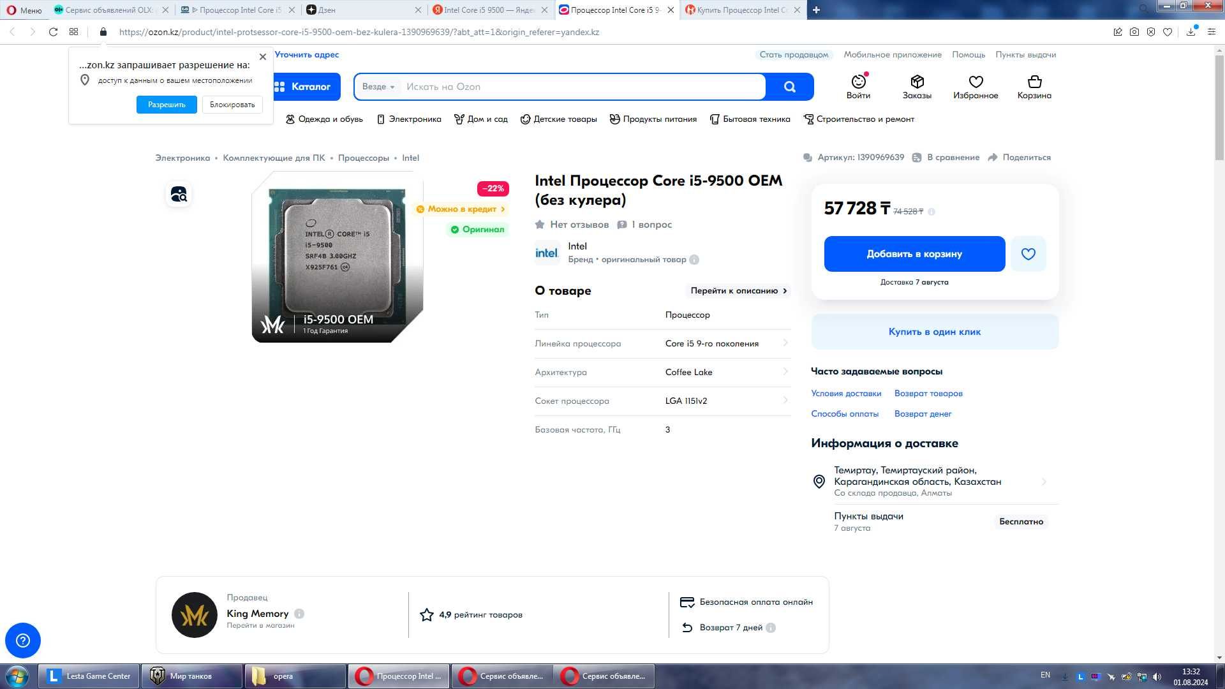Click Возврат денег link
The image size is (1225, 689).
[x=923, y=414]
